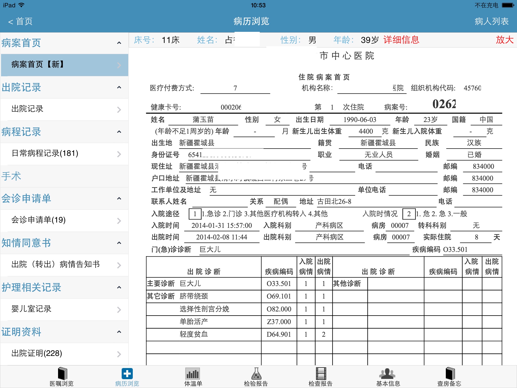Screen dimensions: 517x388
Task: Collapse the 知情同意书 section
Action: tap(119, 243)
